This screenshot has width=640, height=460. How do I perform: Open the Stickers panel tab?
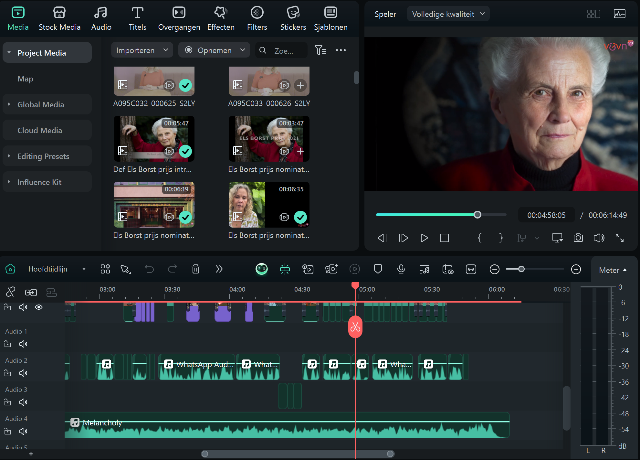[x=293, y=18]
